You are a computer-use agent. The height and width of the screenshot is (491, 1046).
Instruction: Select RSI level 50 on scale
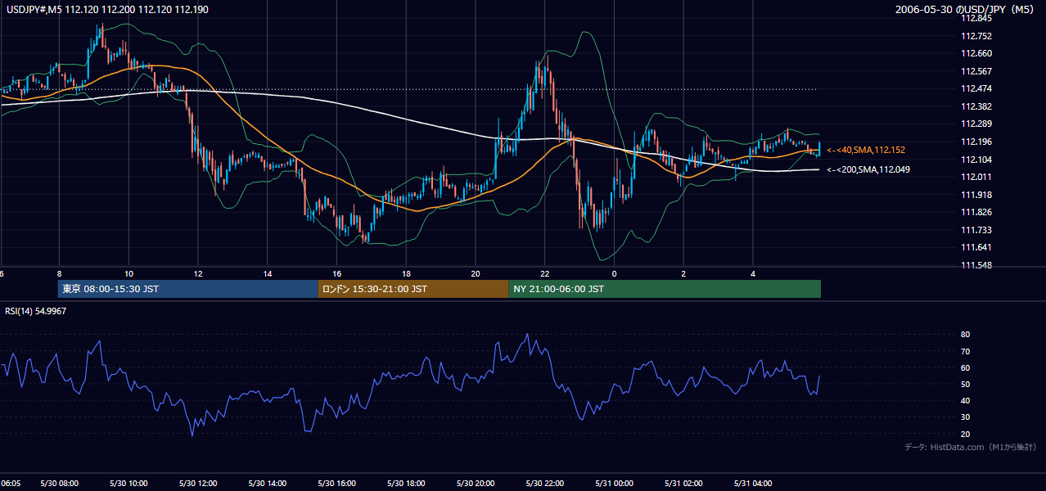tap(966, 384)
